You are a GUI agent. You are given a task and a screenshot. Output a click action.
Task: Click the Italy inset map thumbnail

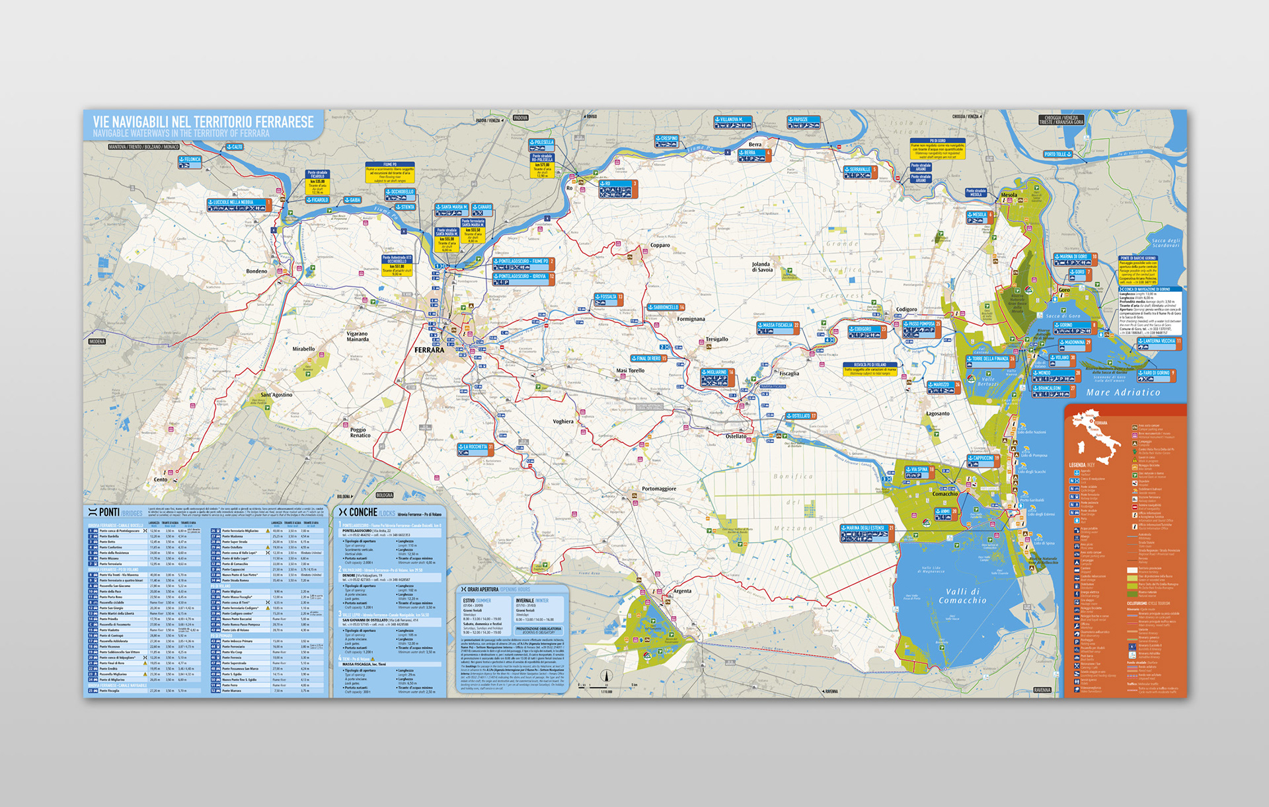(1097, 436)
